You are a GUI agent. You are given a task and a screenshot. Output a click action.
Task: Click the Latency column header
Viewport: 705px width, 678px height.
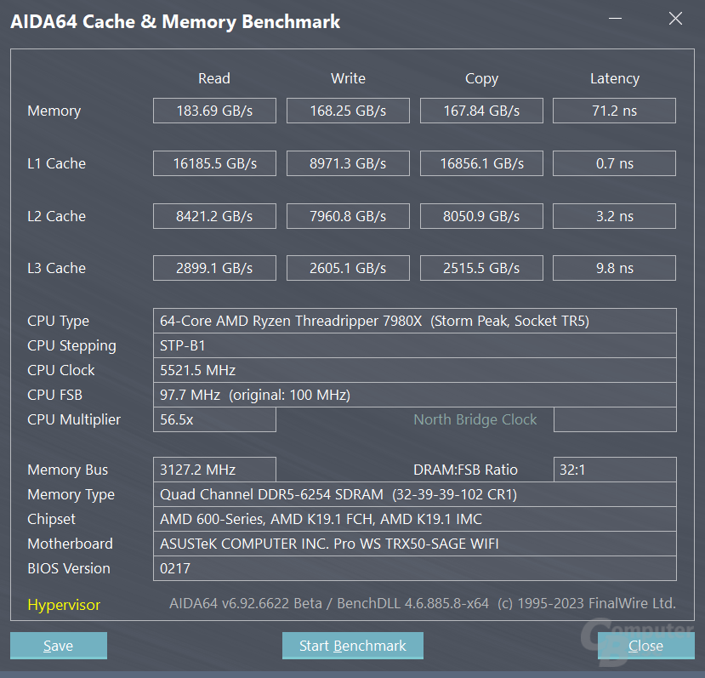click(x=615, y=79)
